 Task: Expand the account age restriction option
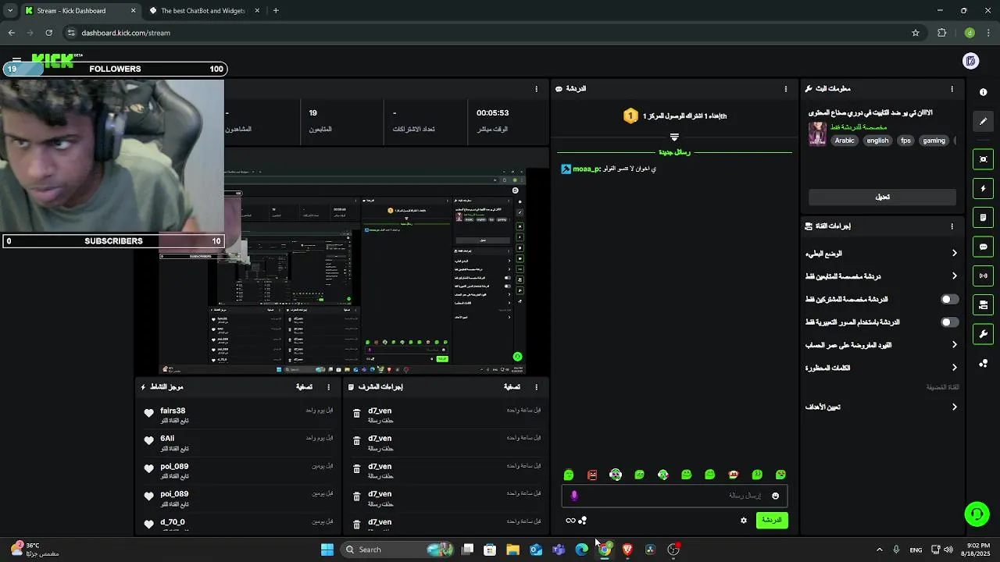[x=881, y=344]
